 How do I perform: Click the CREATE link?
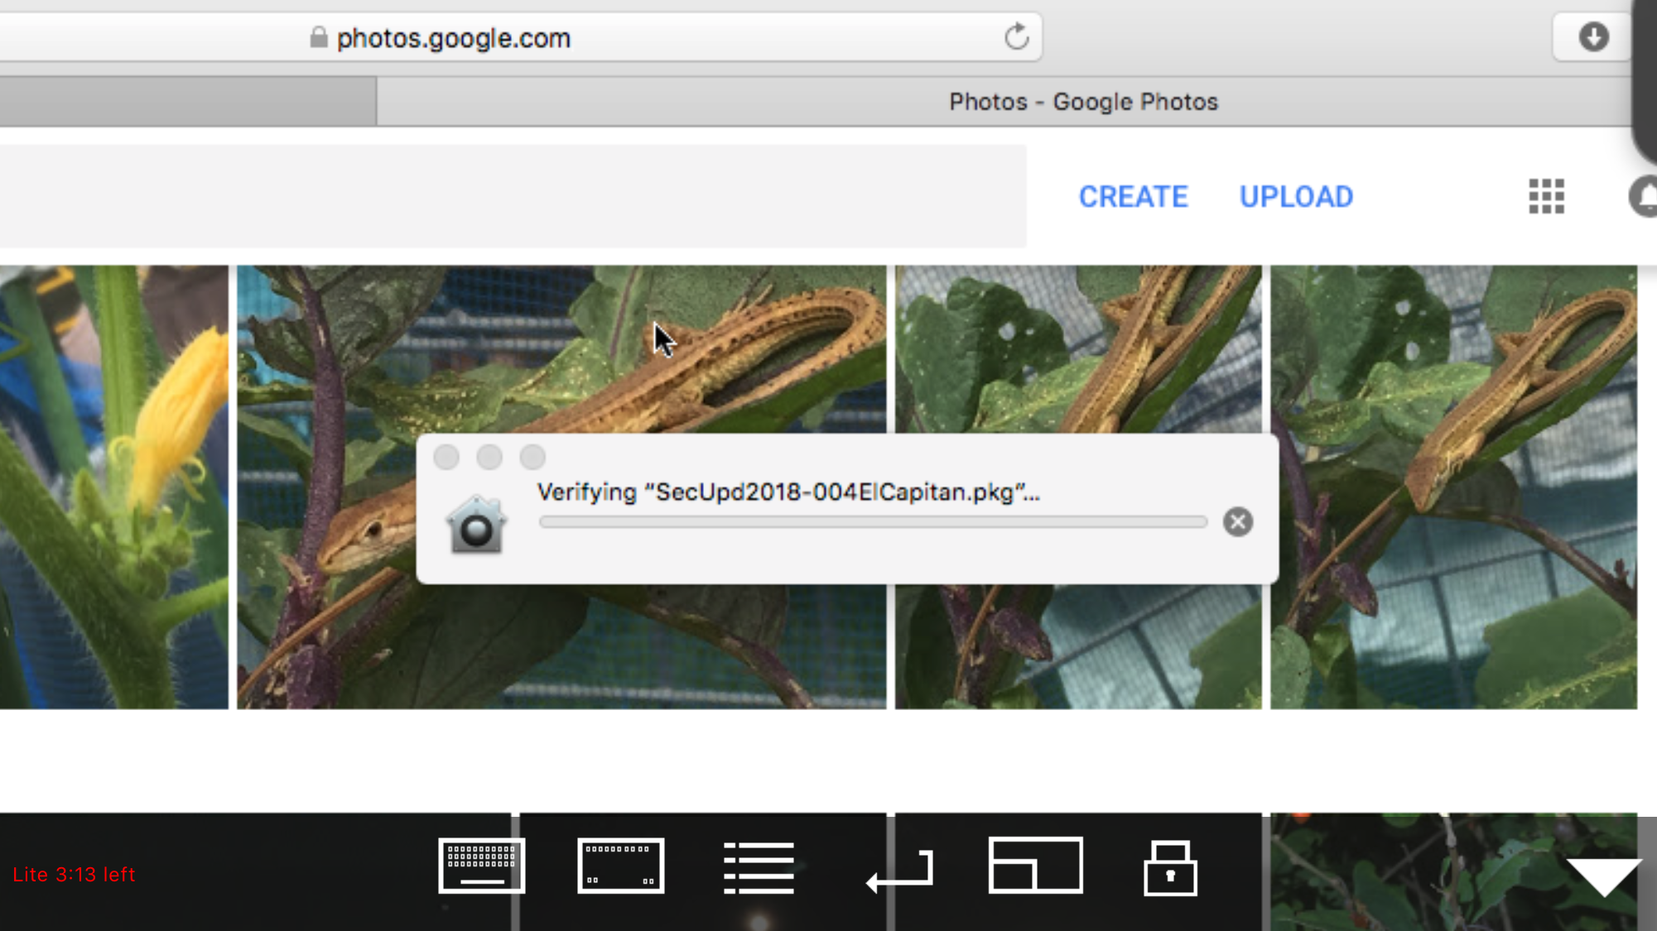pyautogui.click(x=1133, y=197)
